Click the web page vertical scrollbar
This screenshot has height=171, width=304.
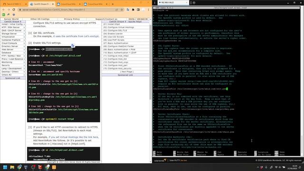[151, 62]
